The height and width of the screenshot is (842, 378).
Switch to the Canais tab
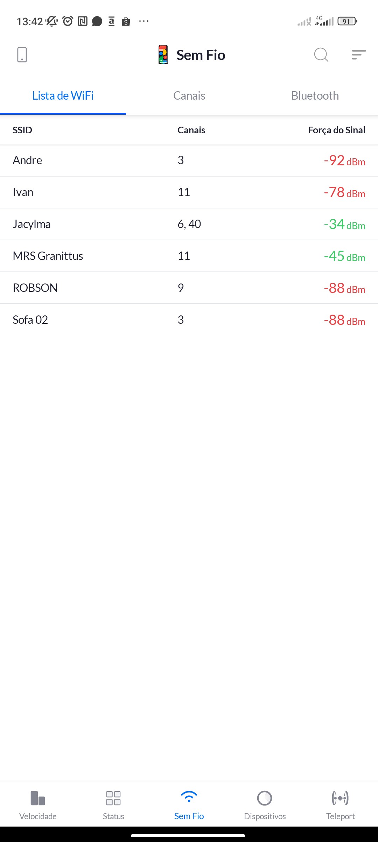[x=189, y=96]
